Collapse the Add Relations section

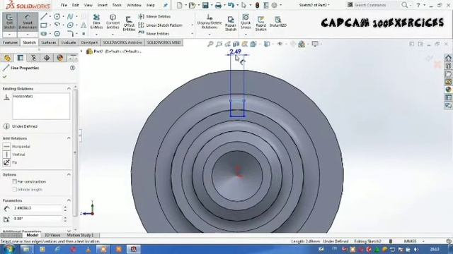(x=69, y=138)
